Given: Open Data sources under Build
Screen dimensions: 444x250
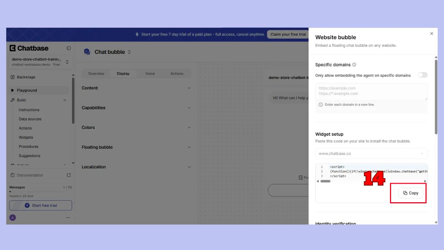Looking at the screenshot, I should click(30, 119).
